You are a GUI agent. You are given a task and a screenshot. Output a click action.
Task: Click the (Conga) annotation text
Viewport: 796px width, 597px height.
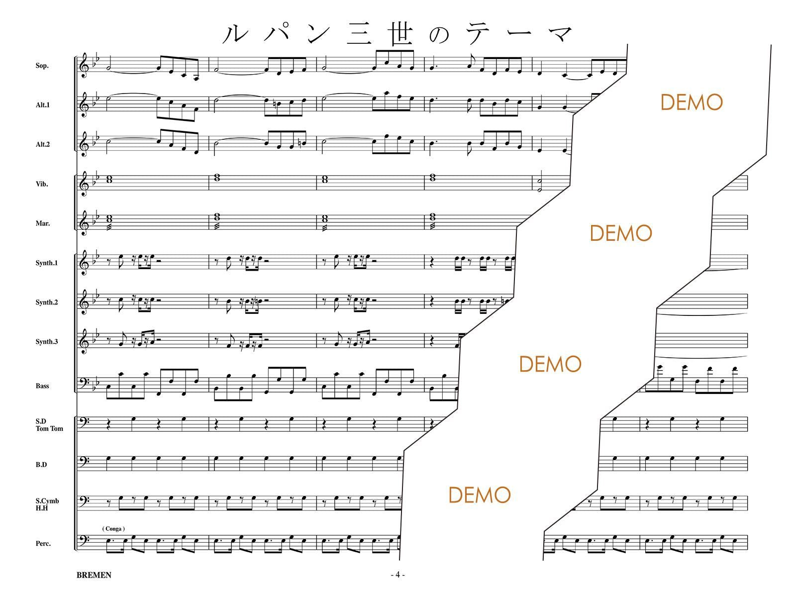(x=113, y=528)
